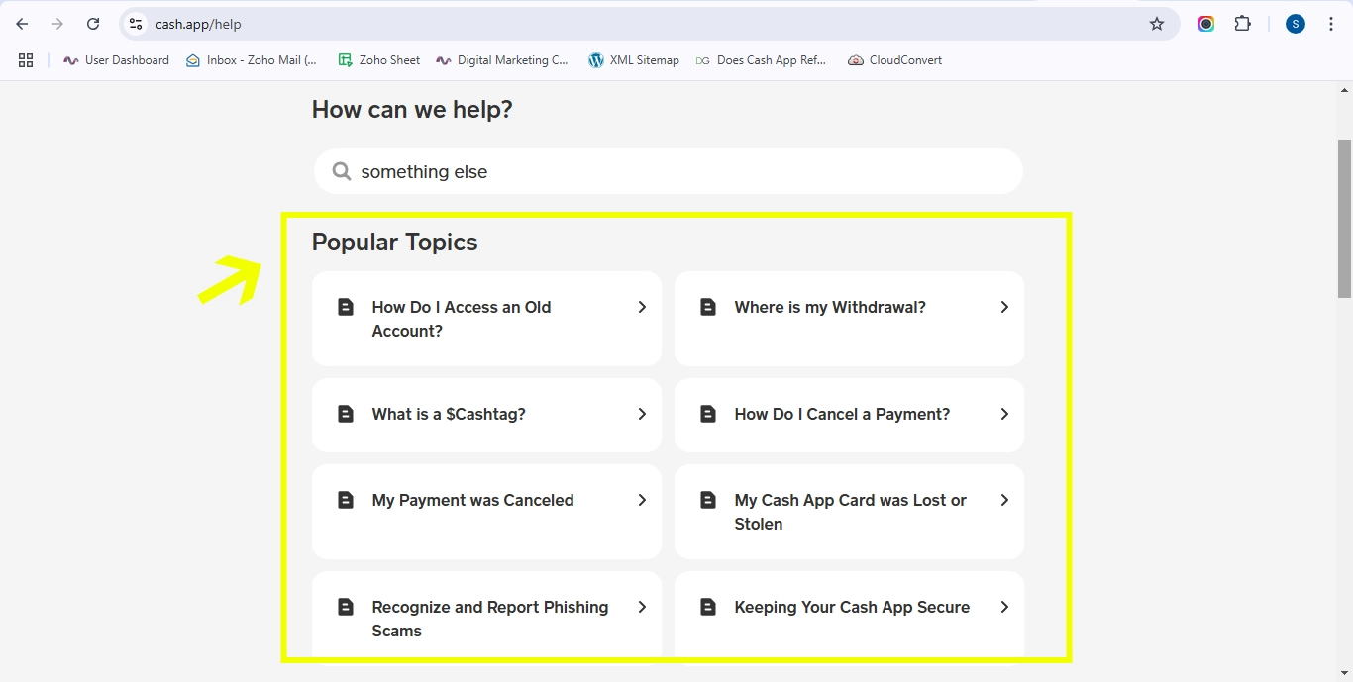Open 'Keeping Your Cash App Secure' topic
Image resolution: width=1353 pixels, height=682 pixels.
pyautogui.click(x=849, y=619)
